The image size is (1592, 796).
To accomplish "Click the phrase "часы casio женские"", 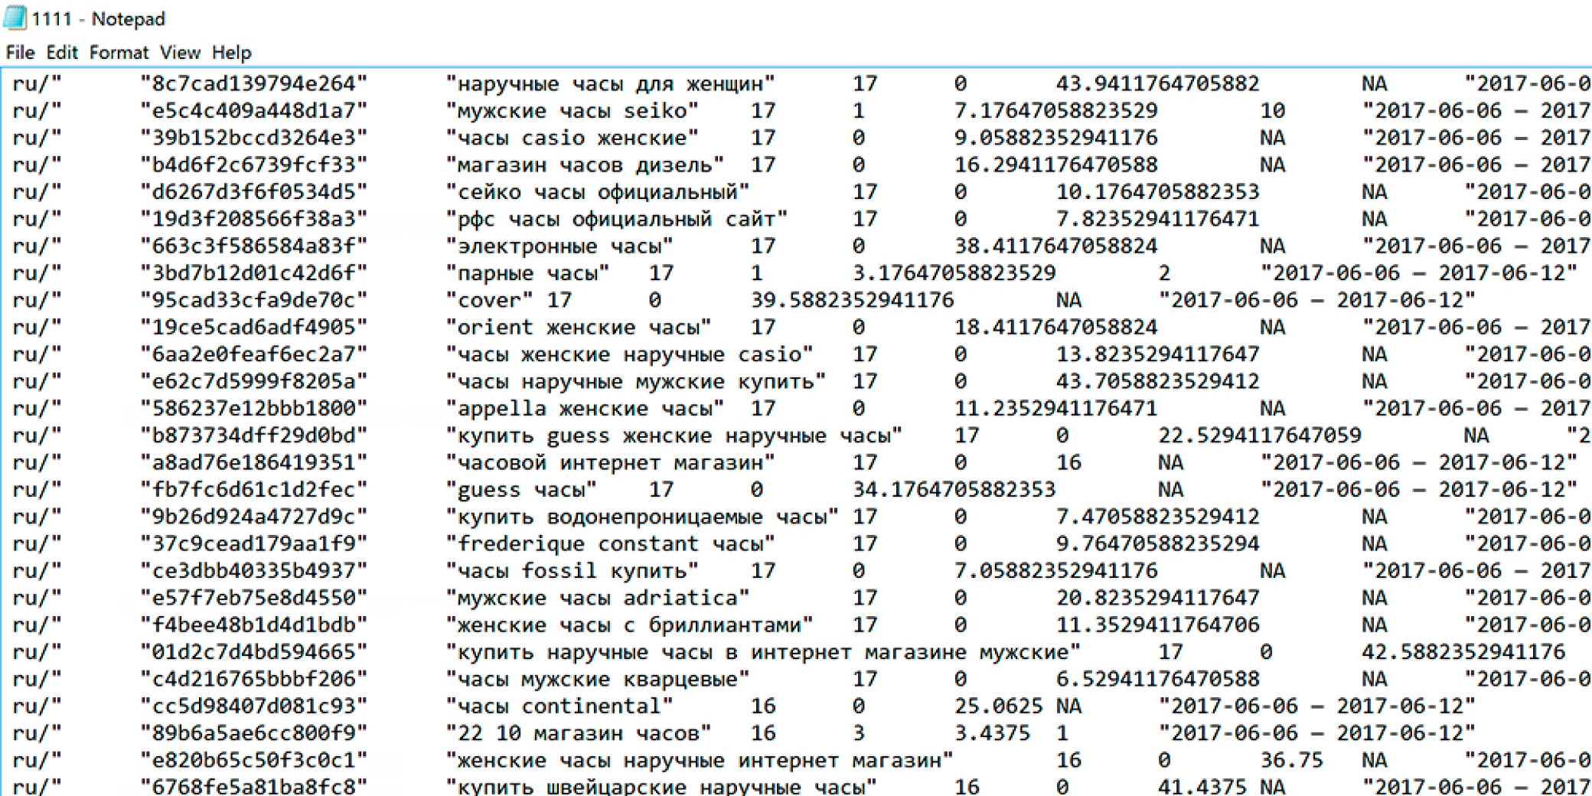I will click(x=573, y=138).
